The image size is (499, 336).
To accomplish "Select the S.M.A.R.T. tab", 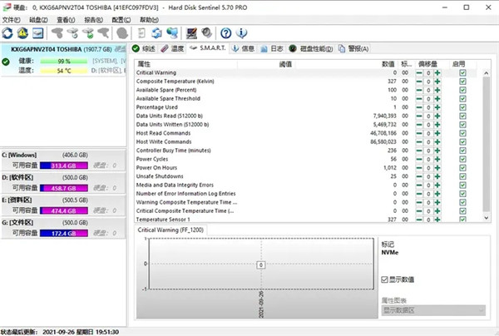I will pyautogui.click(x=207, y=48).
